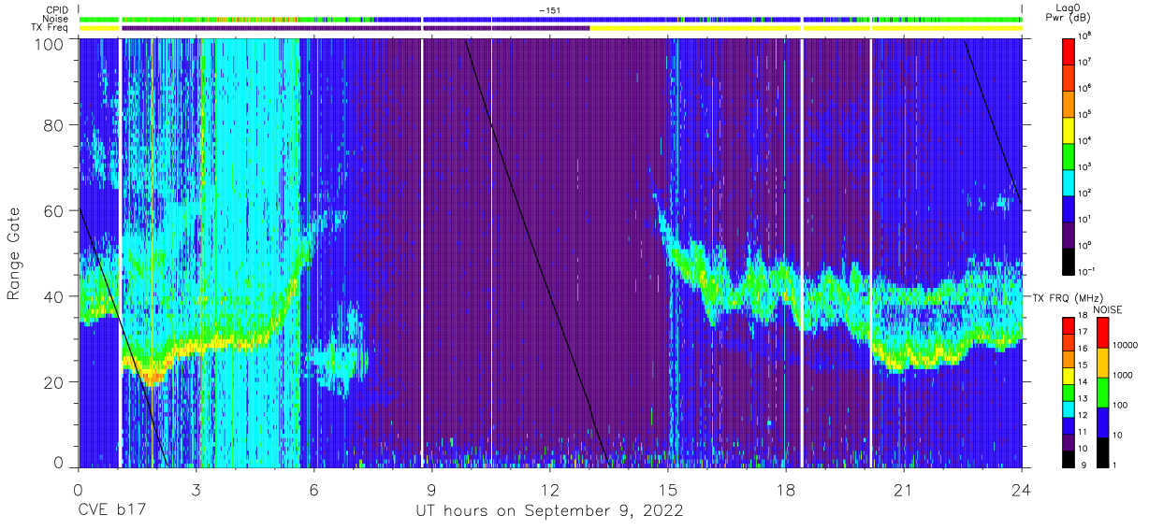Select the red band of the NOISE colorbar
This screenshot has width=1149, height=530.
point(1103,333)
